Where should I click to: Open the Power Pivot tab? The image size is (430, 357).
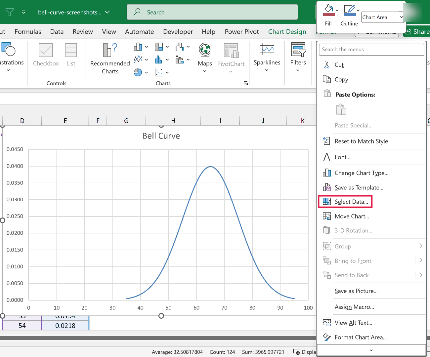coord(242,32)
